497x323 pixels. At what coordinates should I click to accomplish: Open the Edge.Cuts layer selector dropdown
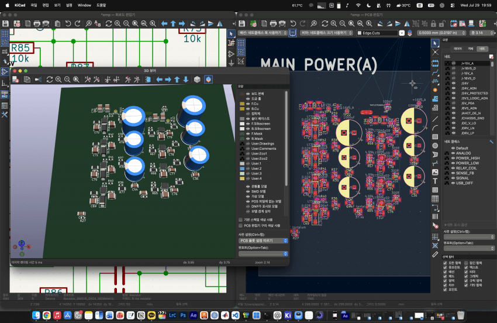(x=402, y=33)
